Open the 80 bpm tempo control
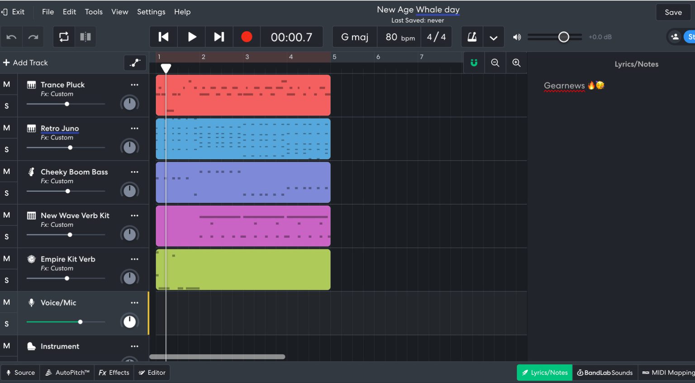The height and width of the screenshot is (383, 695). point(399,37)
